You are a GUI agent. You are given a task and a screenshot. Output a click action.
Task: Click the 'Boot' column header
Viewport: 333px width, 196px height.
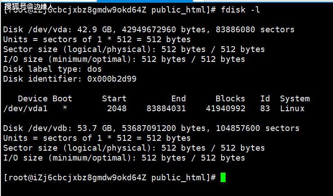pyautogui.click(x=62, y=99)
